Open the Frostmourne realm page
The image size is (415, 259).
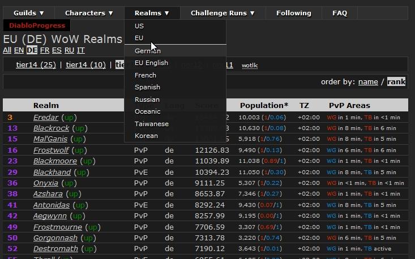pyautogui.click(x=58, y=227)
